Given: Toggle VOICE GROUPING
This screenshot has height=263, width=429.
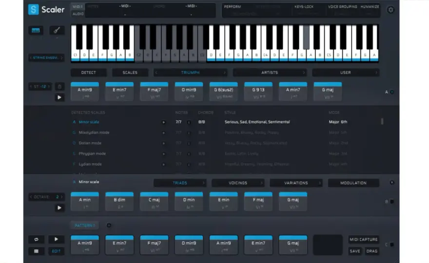Looking at the screenshot, I should [342, 6].
